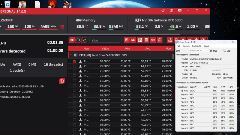Toggle the CPU sensor filter icon
The width and height of the screenshot is (240, 135).
pyautogui.click(x=127, y=40)
